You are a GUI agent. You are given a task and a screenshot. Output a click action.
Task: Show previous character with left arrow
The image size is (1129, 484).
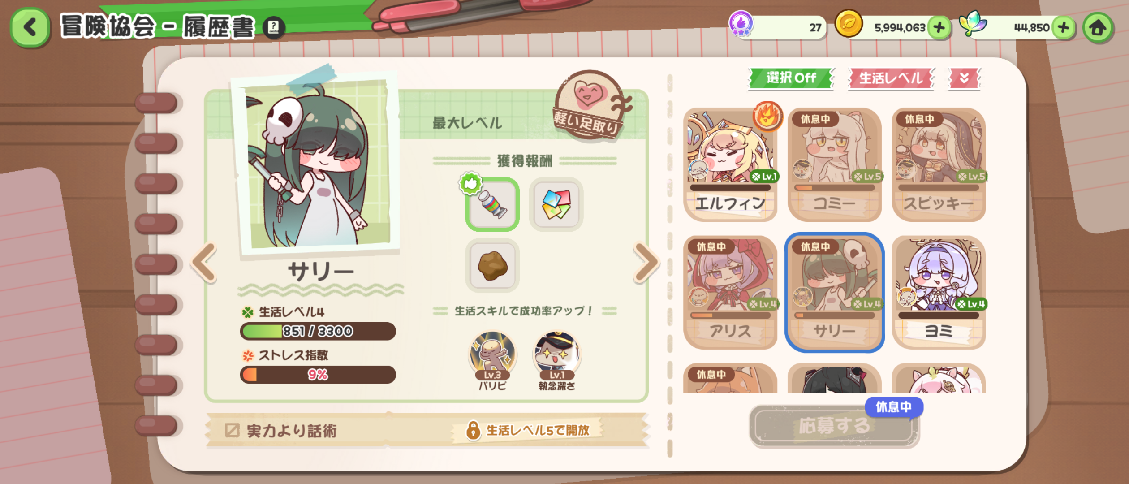point(204,263)
